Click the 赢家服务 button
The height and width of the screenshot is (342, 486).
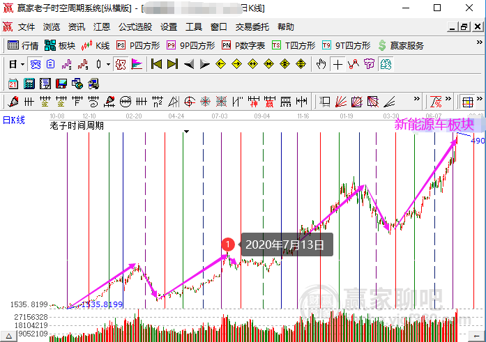pos(401,45)
